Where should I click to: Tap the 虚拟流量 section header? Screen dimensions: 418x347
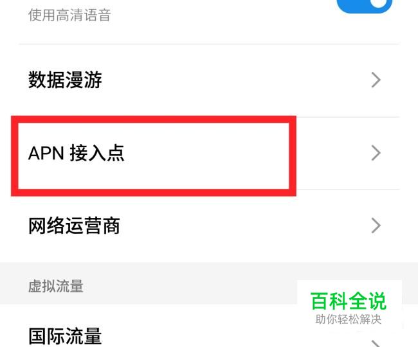[56, 287]
